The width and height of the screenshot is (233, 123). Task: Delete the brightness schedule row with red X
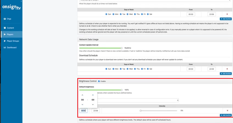[x=227, y=111]
